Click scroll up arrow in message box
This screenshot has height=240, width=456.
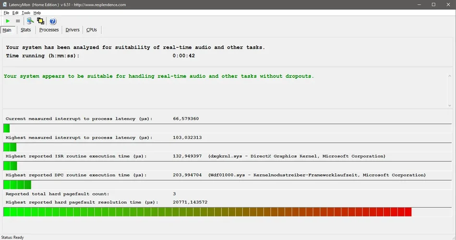tap(450, 76)
